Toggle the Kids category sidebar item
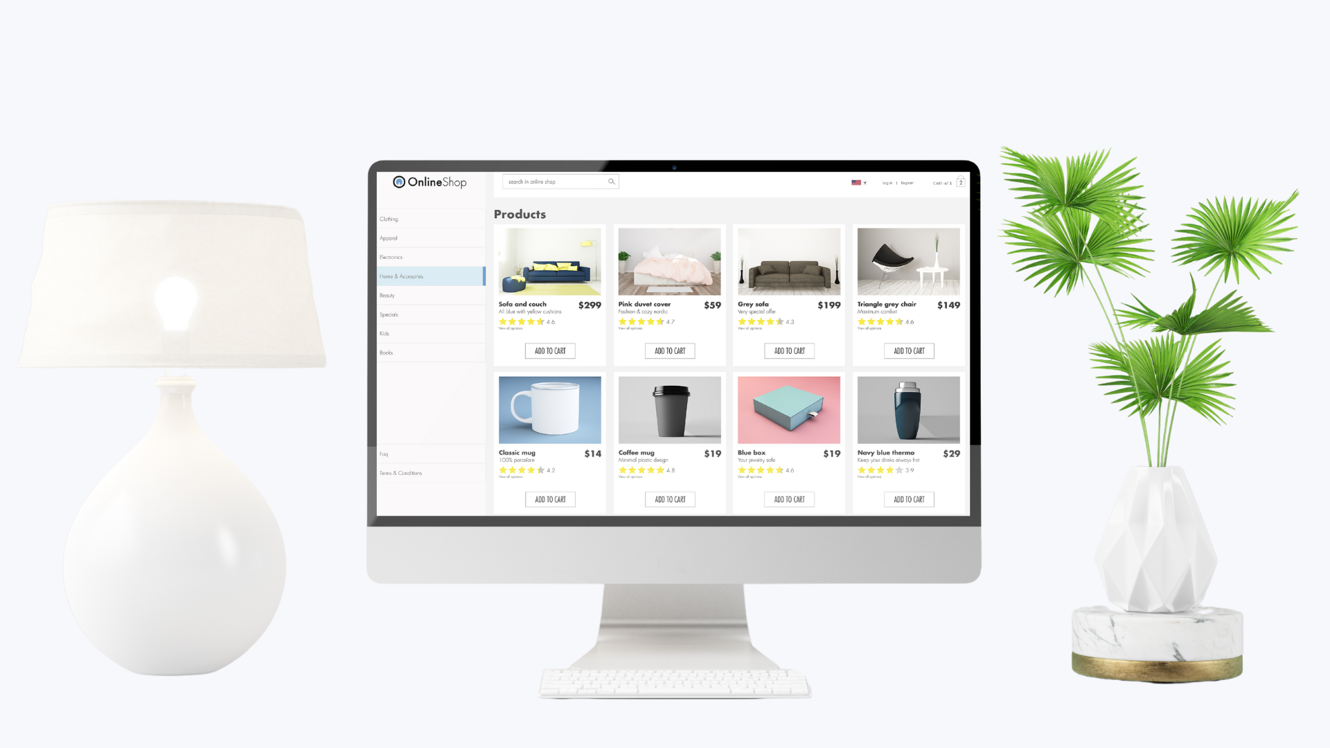1330x748 pixels. coord(384,333)
